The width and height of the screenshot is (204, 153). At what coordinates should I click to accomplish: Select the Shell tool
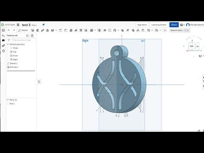[x=81, y=30]
